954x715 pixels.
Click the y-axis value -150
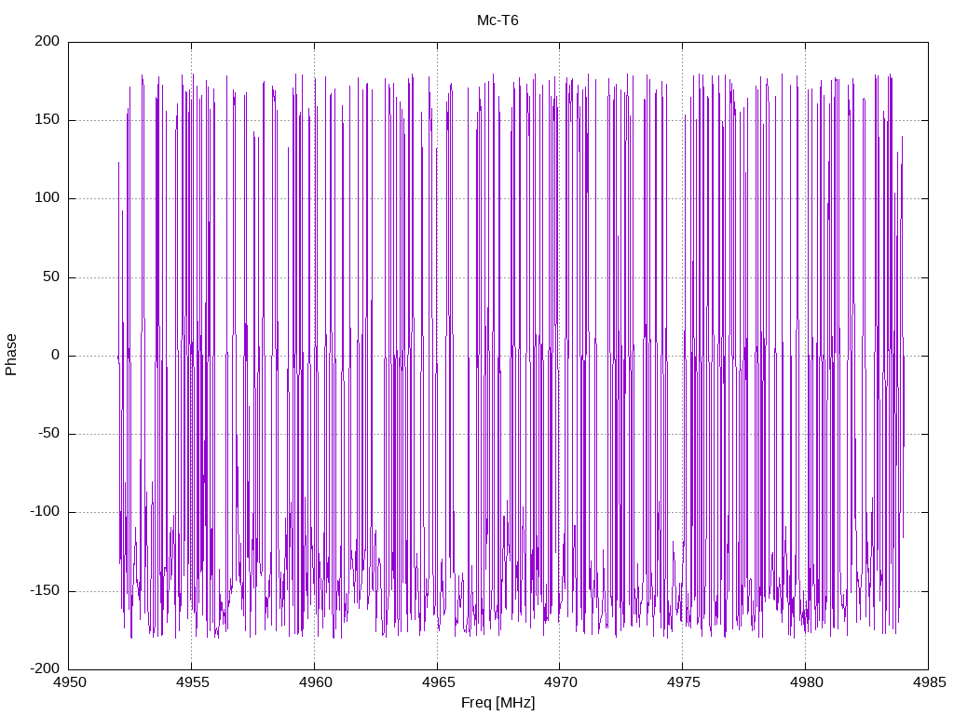(x=45, y=590)
